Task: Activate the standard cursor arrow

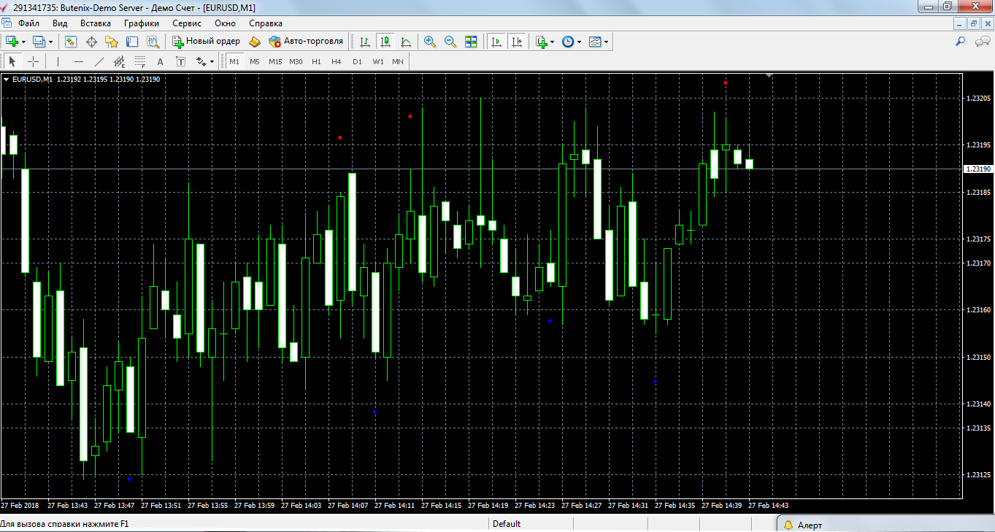Action: click(12, 62)
